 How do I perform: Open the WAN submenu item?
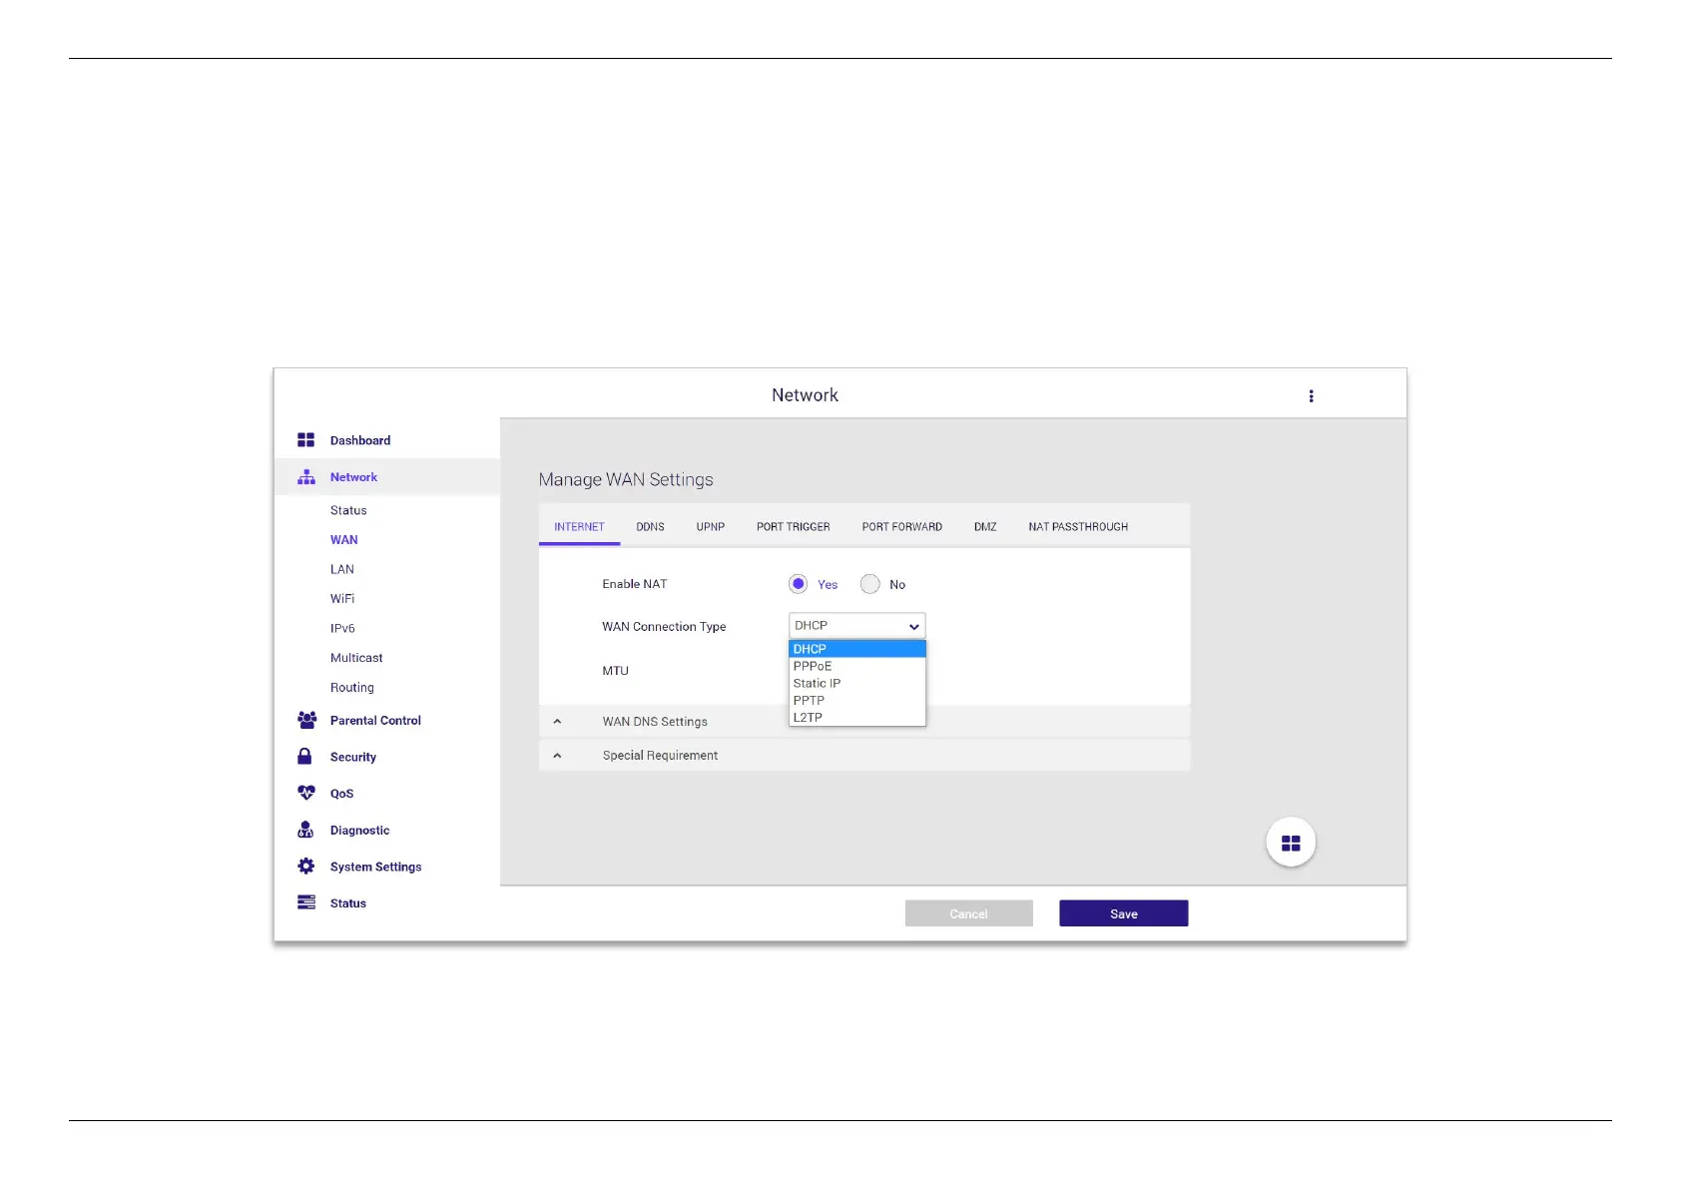[344, 540]
